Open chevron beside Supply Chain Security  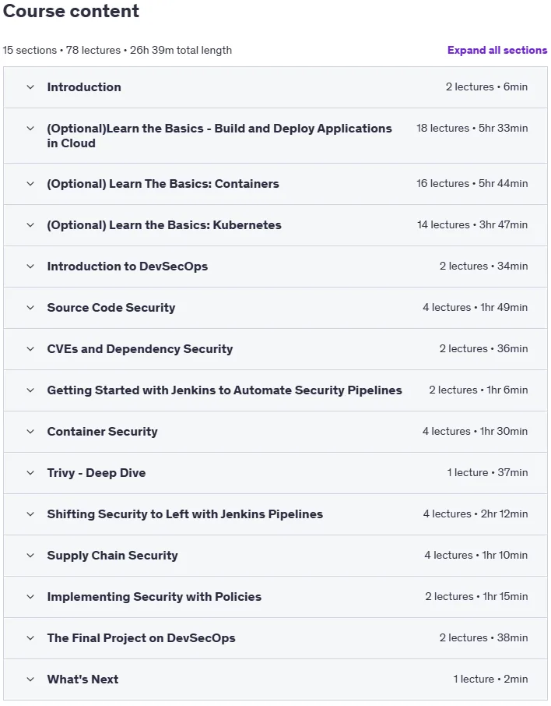pyautogui.click(x=30, y=556)
